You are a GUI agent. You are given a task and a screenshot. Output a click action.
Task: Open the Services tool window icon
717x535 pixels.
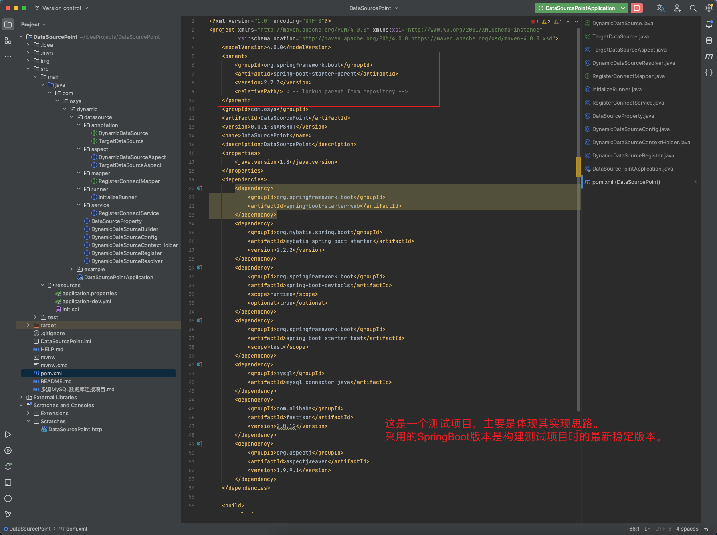(8, 451)
